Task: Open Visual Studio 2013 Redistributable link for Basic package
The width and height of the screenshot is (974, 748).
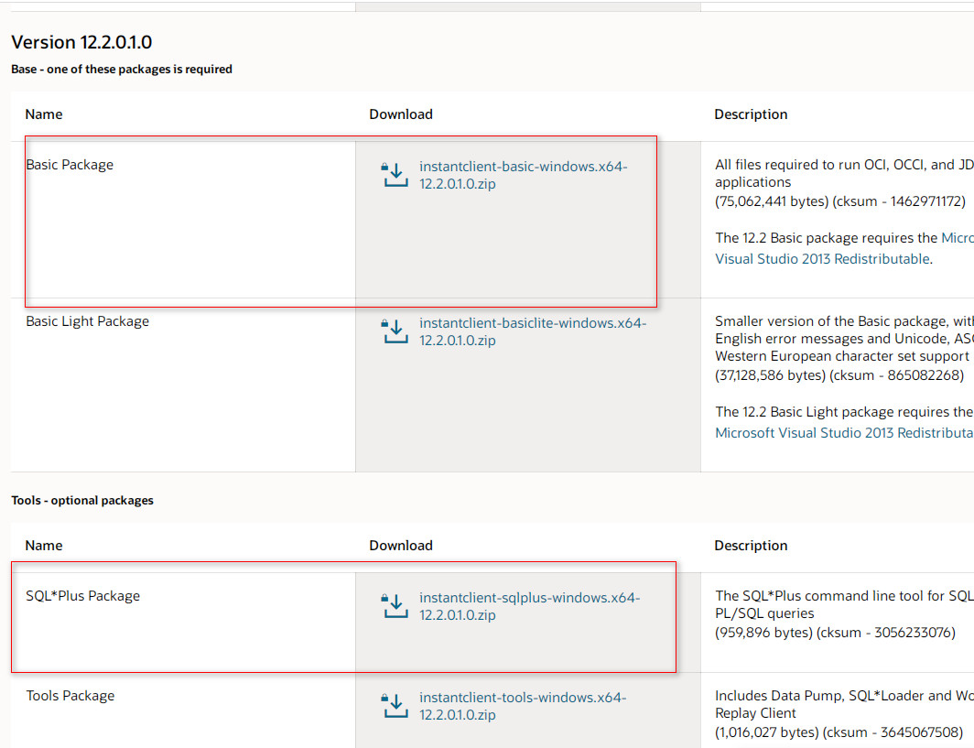Action: (x=822, y=259)
